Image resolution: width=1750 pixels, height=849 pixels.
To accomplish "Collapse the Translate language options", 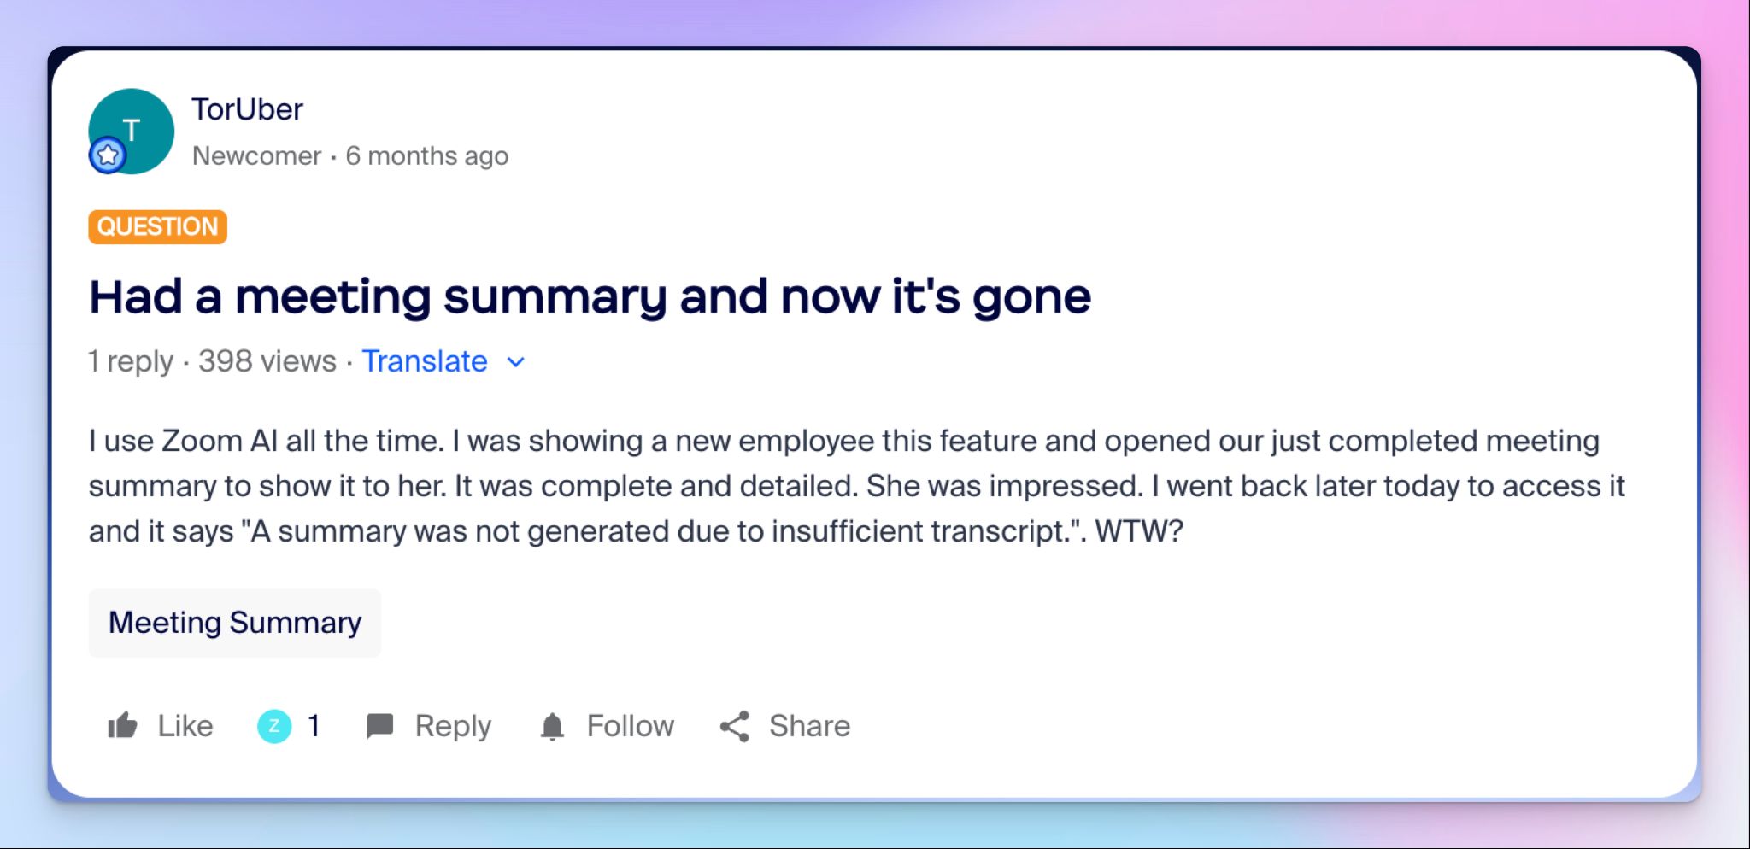I will tap(516, 362).
